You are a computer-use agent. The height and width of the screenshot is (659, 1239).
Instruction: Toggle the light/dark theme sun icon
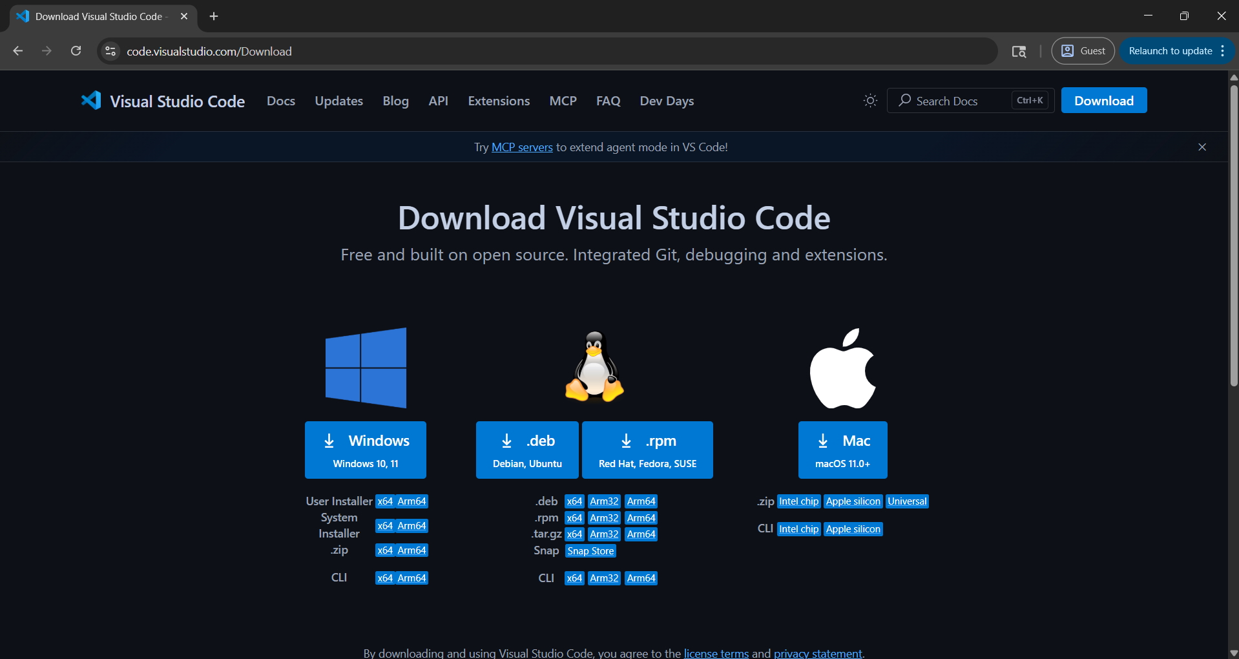pos(870,101)
